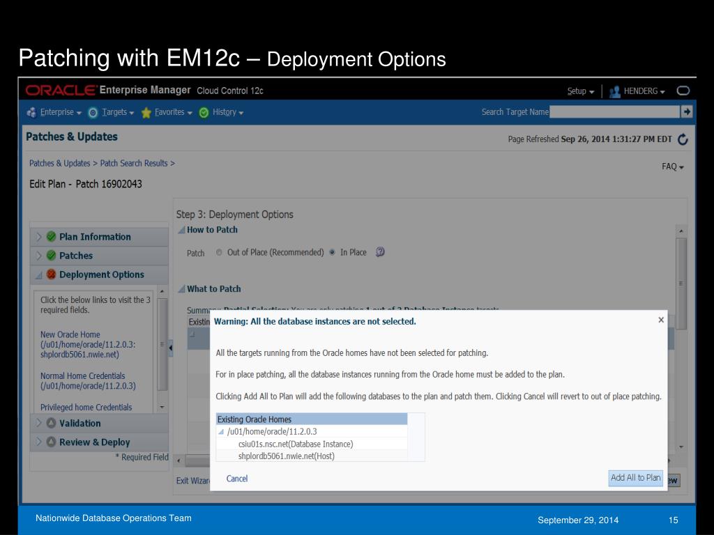
Task: Open the Enterprise menu
Action: (x=61, y=112)
